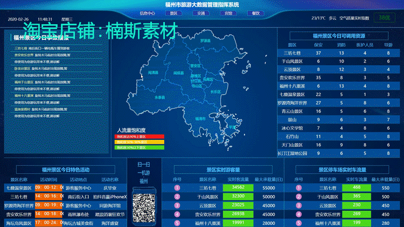This screenshot has width=404, height=227.
Task: Select the red 90% saturation legend swatch
Action: [140, 137]
